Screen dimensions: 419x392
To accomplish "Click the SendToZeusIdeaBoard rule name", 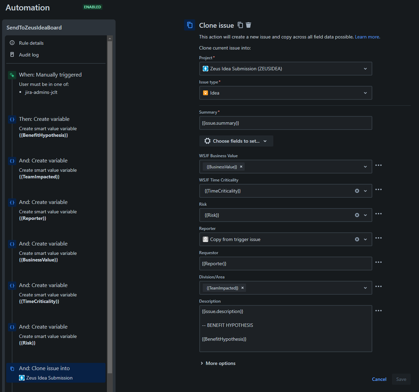I will point(34,28).
